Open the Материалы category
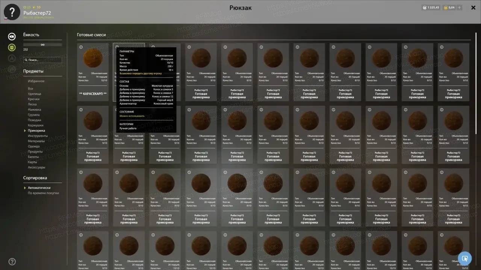Screen dimensions: 481x270 coord(36,141)
